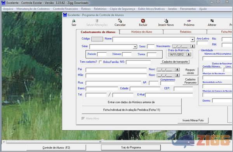Click the Código field
This screenshot has width=233, height=152.
tap(97, 39)
